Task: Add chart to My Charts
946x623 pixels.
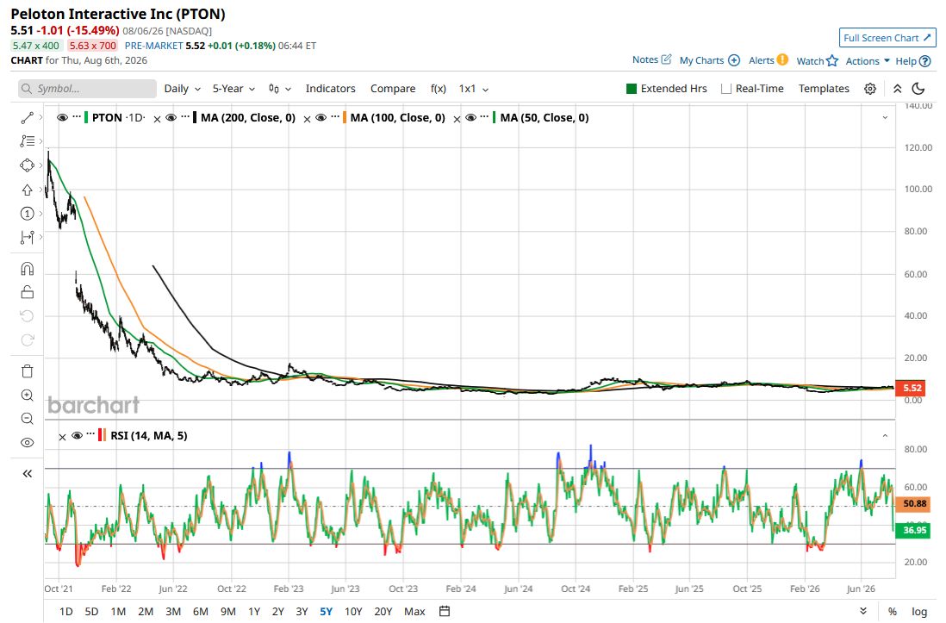Action: click(710, 60)
